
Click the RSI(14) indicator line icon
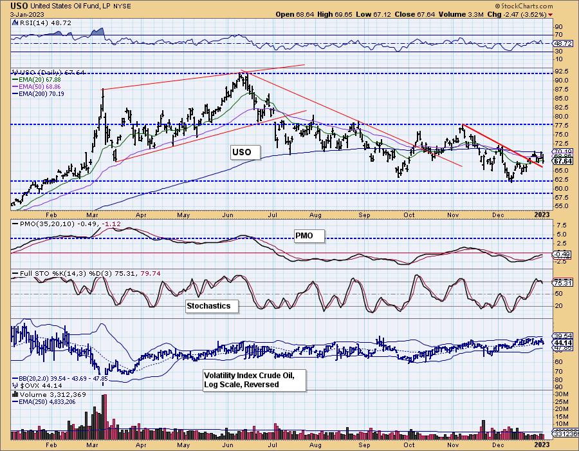pyautogui.click(x=14, y=23)
